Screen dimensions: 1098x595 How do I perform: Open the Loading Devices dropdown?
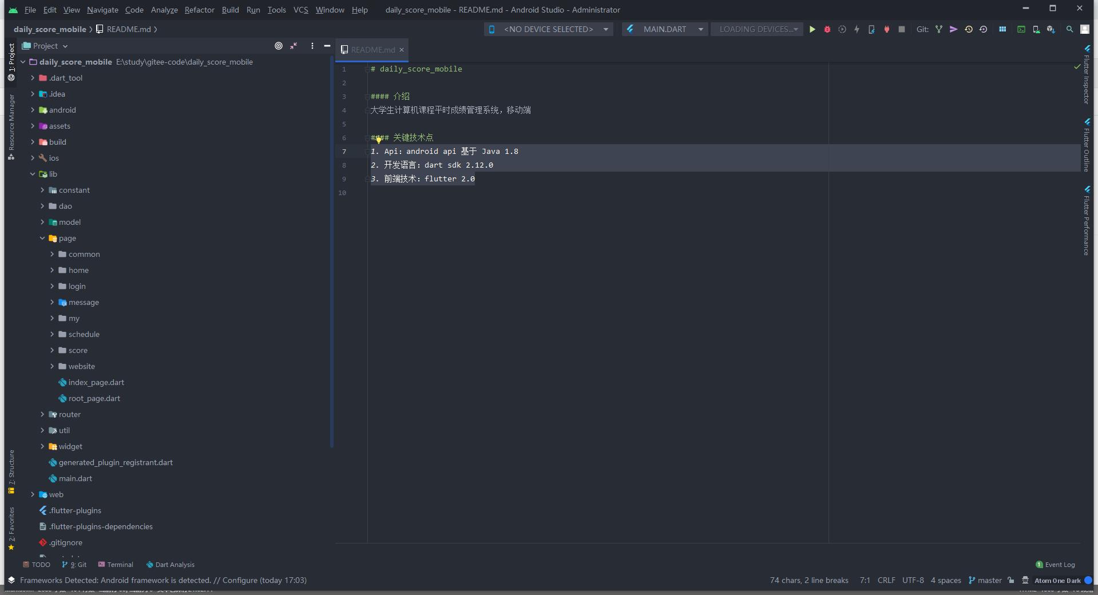pyautogui.click(x=756, y=29)
